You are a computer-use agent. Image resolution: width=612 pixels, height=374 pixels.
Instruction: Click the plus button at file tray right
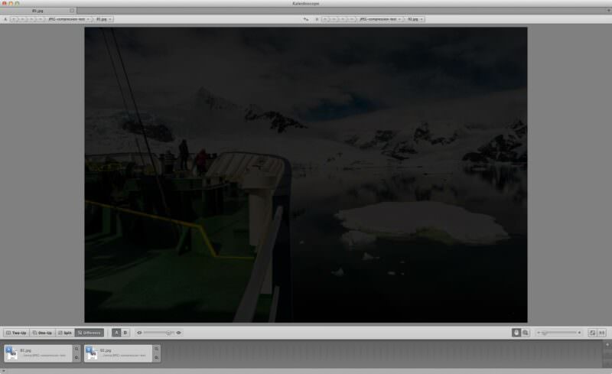(x=607, y=345)
